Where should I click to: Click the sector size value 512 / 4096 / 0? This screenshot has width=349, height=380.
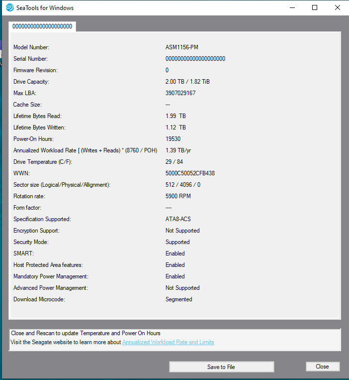pos(183,185)
